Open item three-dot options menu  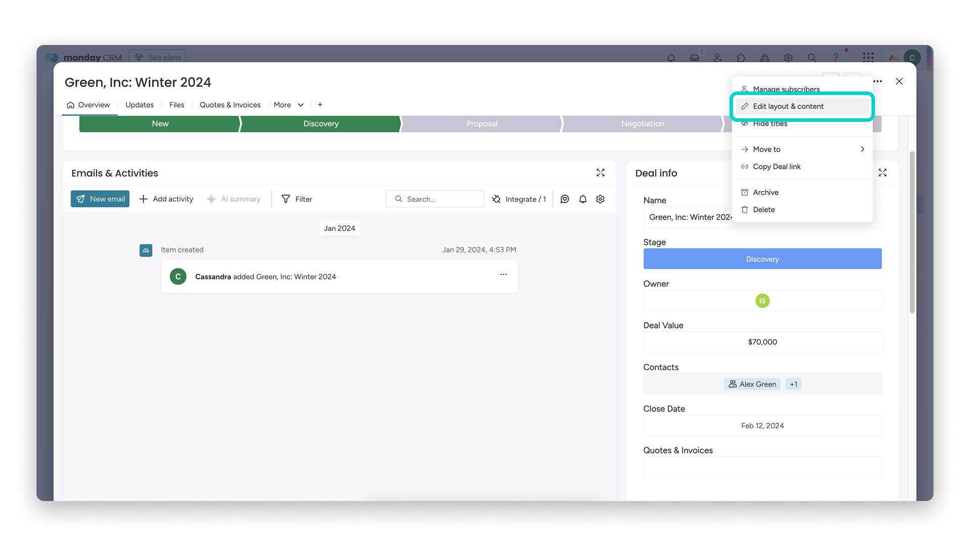(878, 81)
